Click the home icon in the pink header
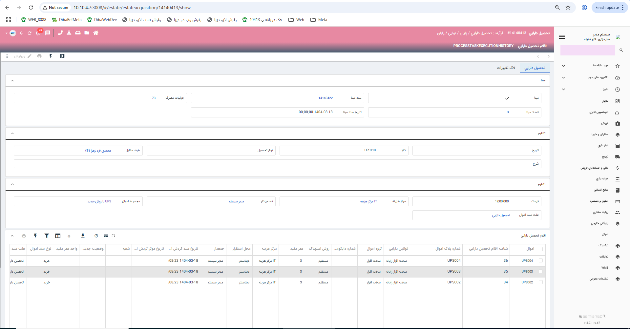630x329 pixels. [x=96, y=33]
